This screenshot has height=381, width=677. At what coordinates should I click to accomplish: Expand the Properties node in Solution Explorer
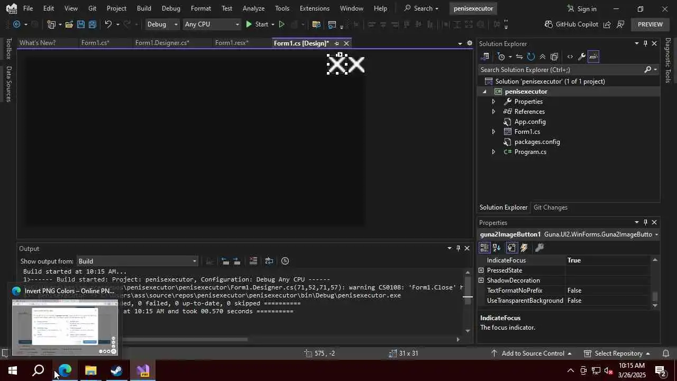[x=493, y=102]
